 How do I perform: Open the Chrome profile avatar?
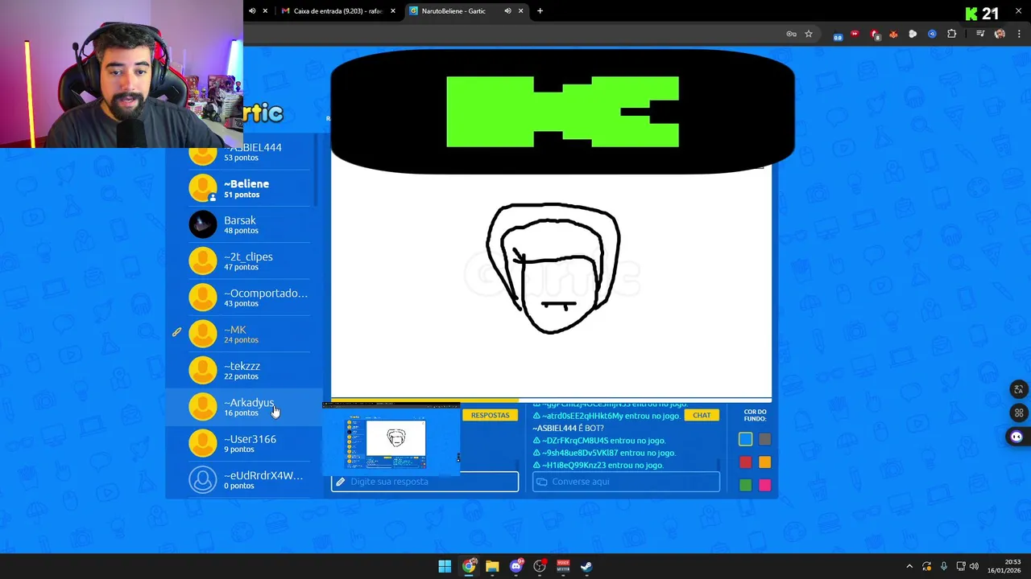click(x=1000, y=34)
